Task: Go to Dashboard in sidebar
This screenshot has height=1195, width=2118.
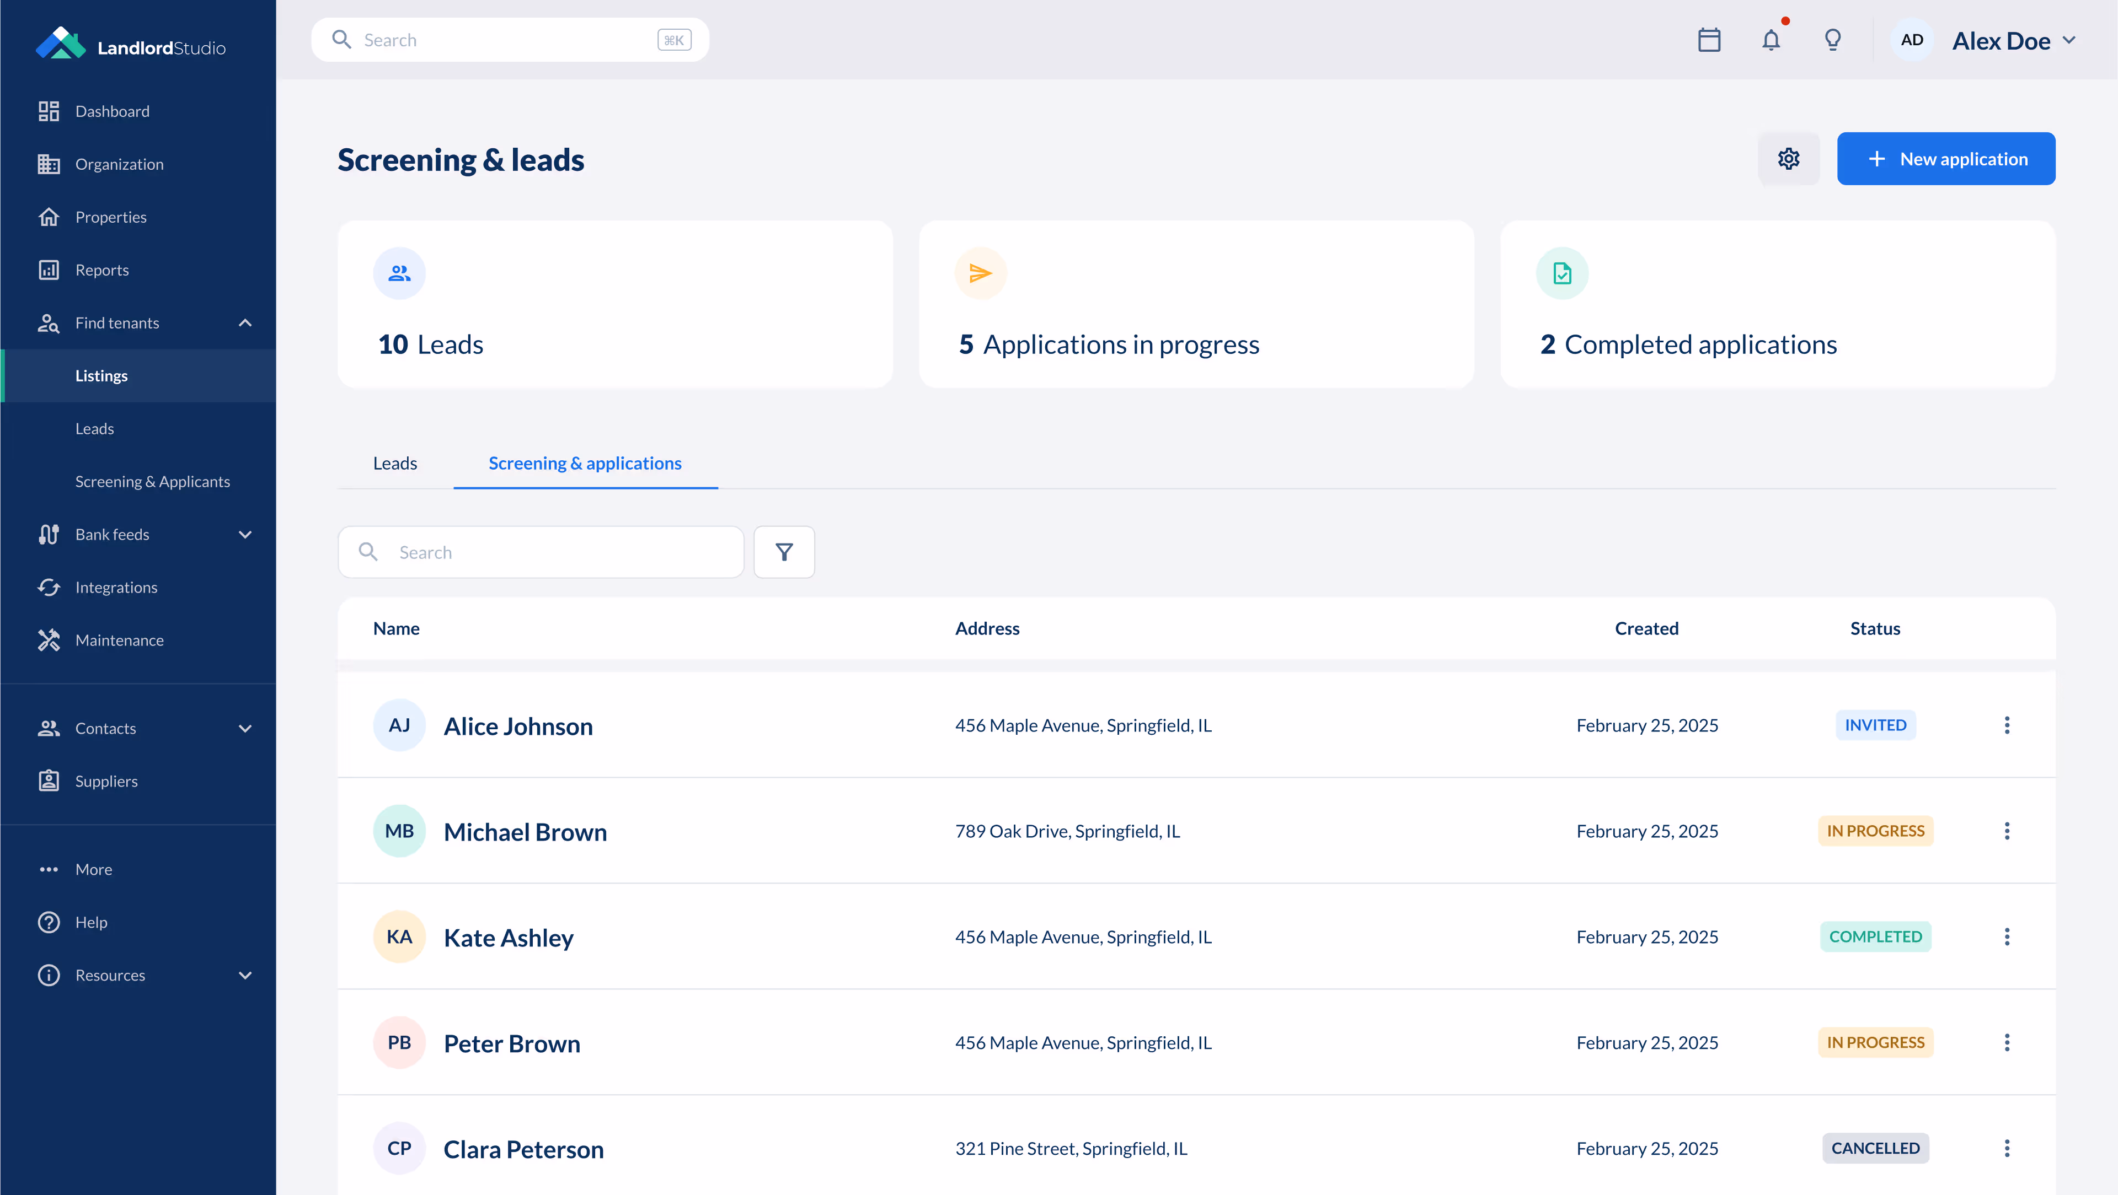Action: 112,111
